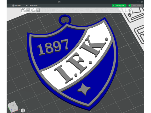
Task: Click the Auto orient icon
Action: [33, 10]
